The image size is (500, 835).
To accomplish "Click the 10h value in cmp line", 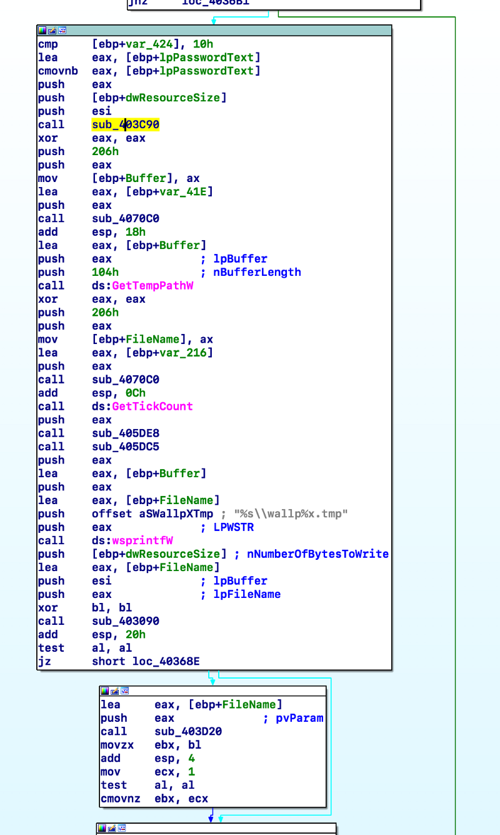I will tap(204, 44).
